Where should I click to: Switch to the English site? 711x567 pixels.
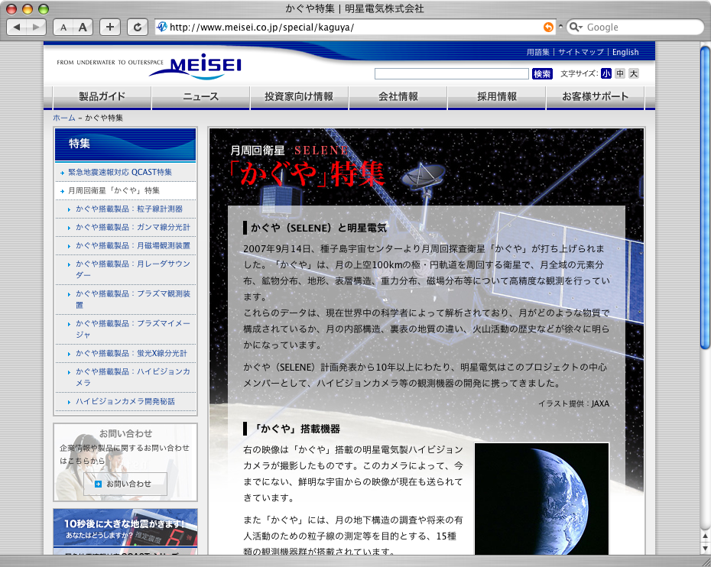point(625,52)
